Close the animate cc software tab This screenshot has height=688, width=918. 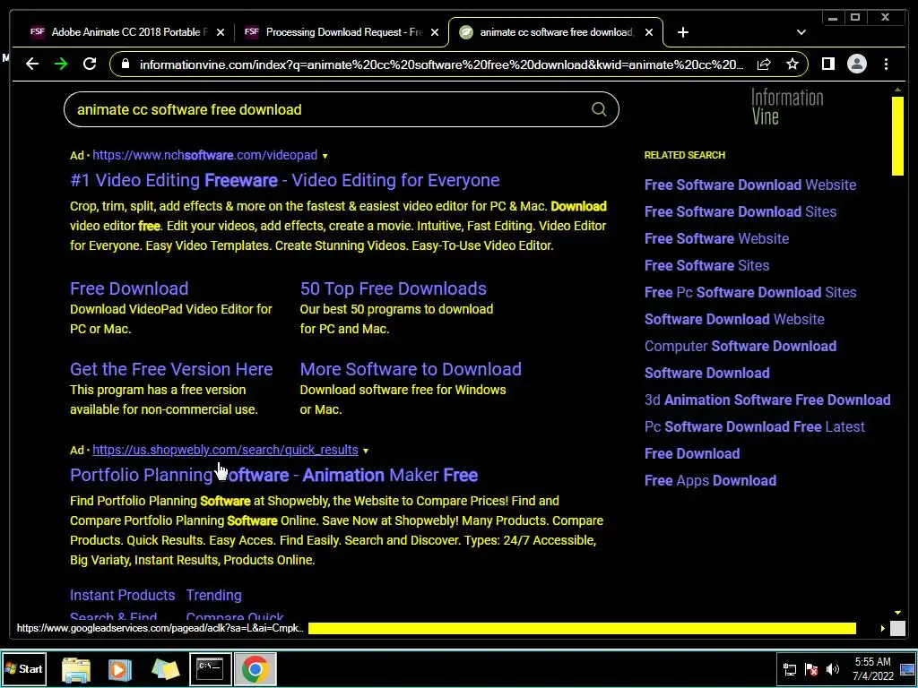tap(649, 32)
